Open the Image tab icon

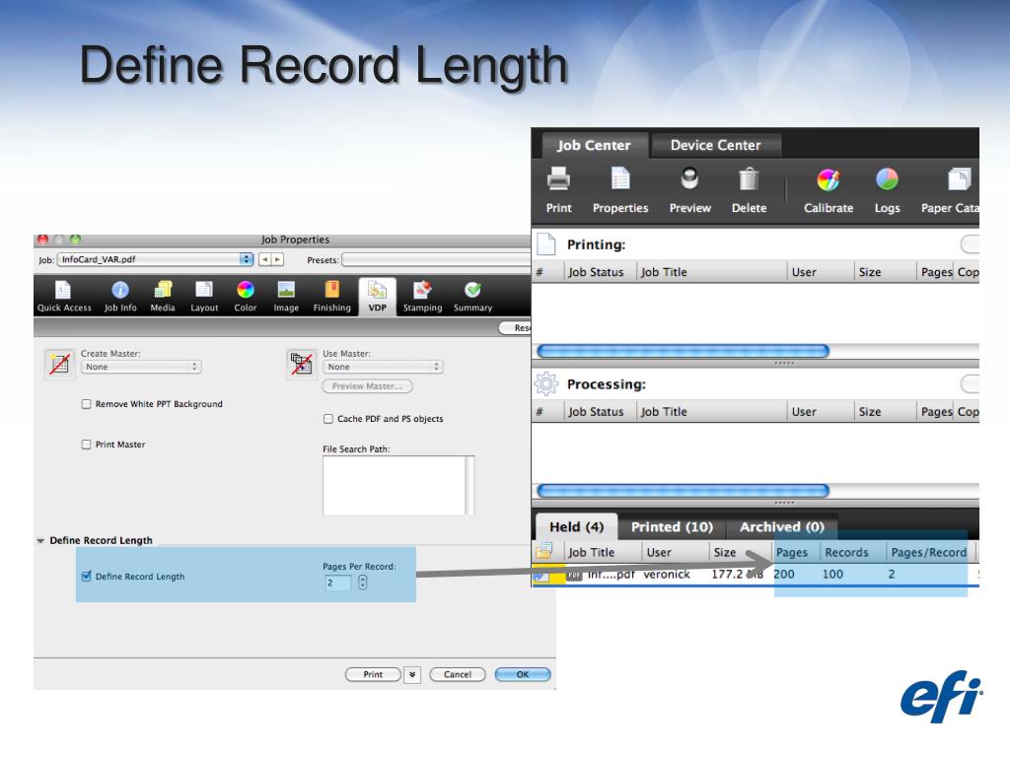286,291
